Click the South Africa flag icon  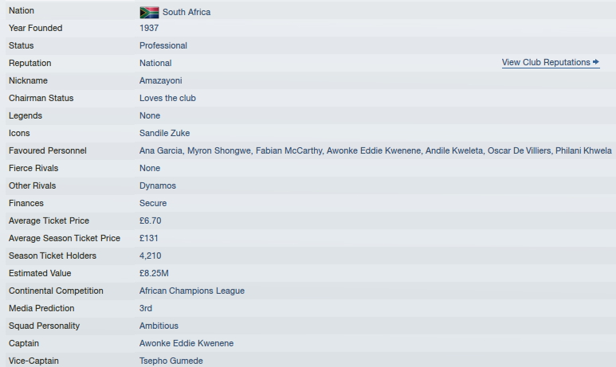point(149,13)
